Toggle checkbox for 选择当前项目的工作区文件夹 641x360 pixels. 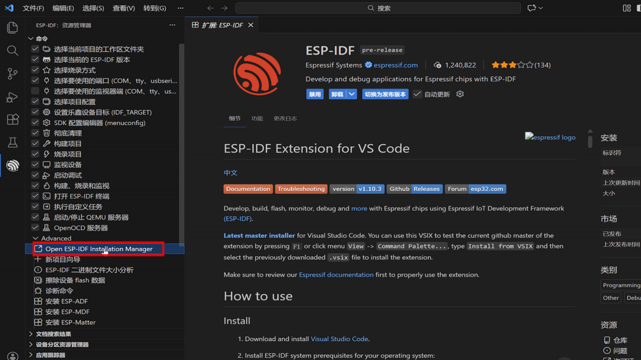[x=35, y=49]
